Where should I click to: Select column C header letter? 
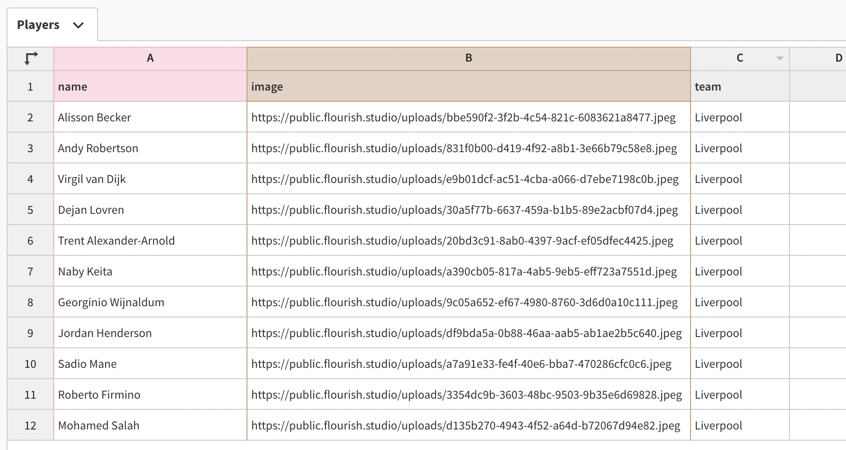[740, 58]
